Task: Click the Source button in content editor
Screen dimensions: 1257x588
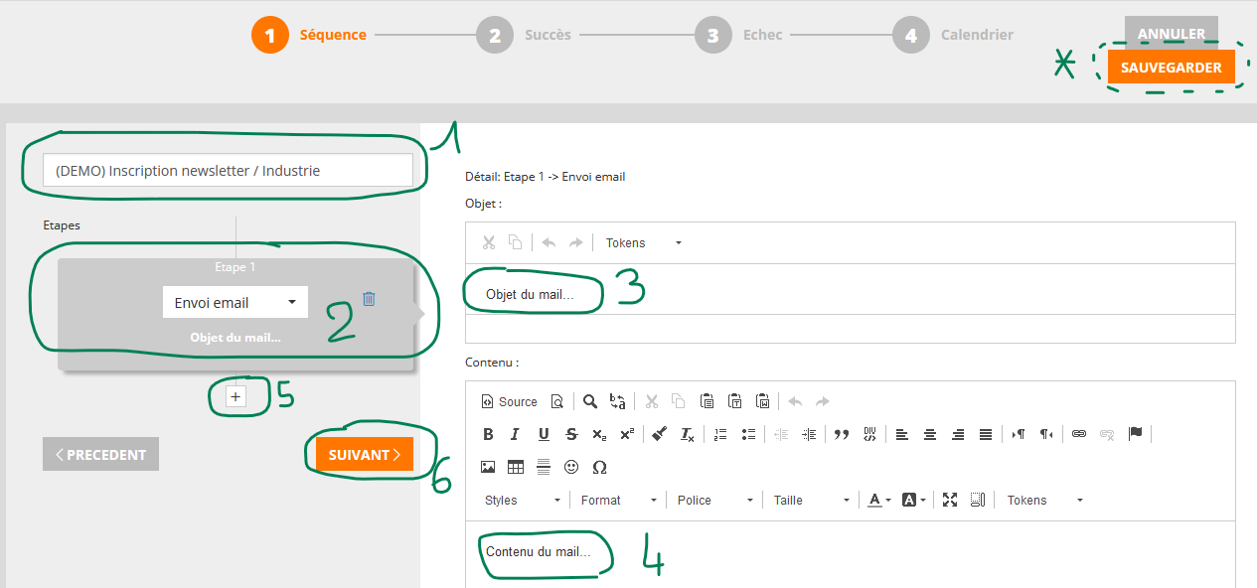Action: coord(510,401)
